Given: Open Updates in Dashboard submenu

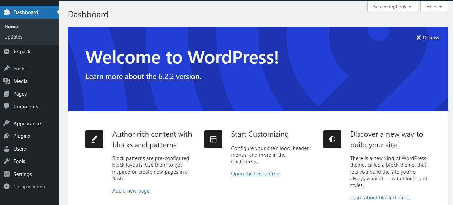Looking at the screenshot, I should point(13,37).
